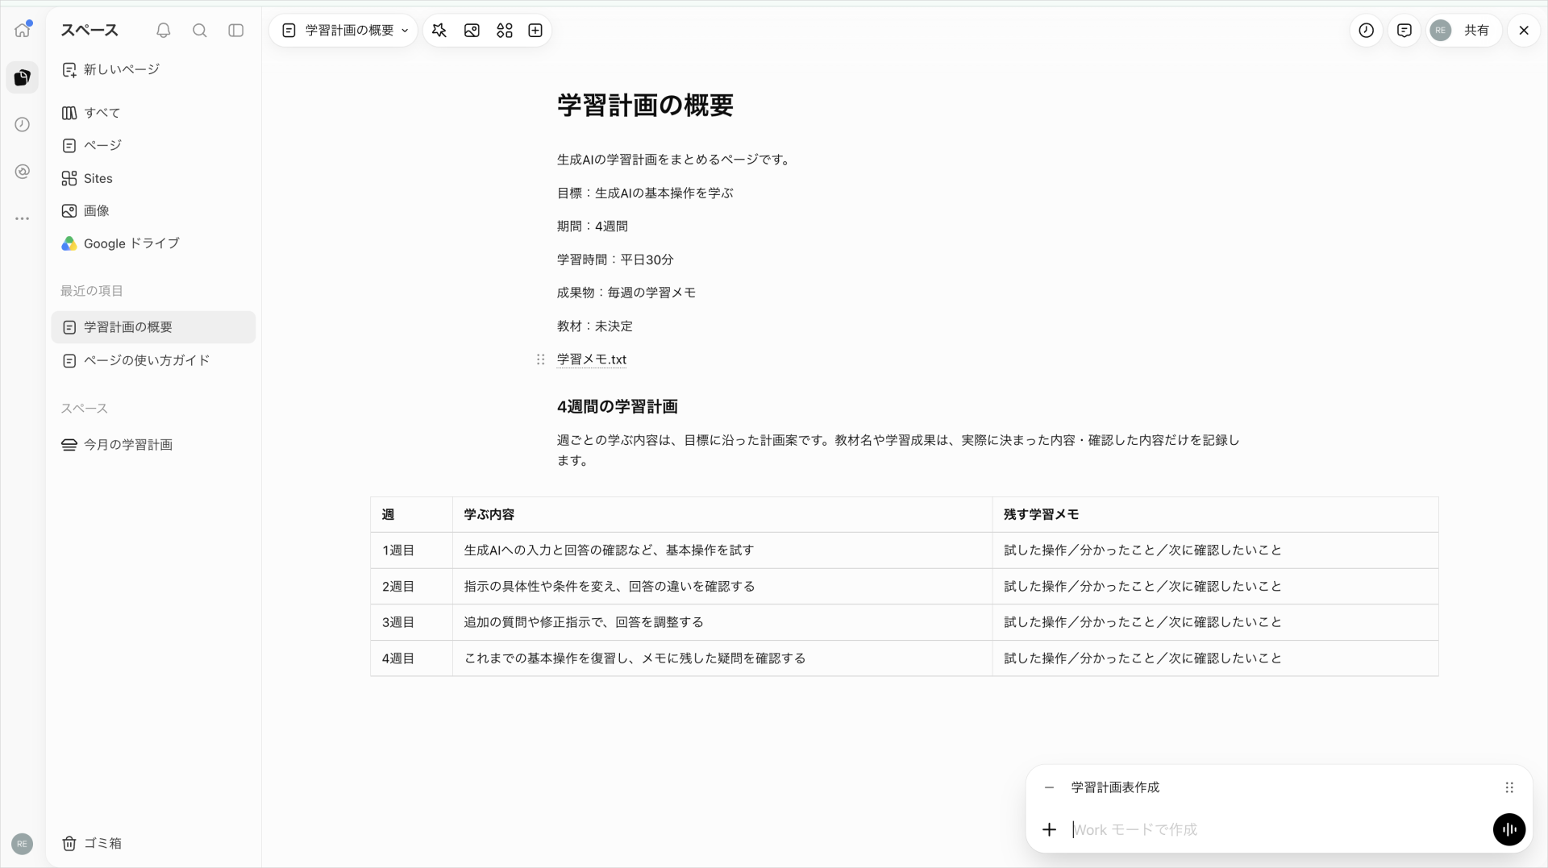Minimize the 学習計画表作成 chat panel

tap(1049, 787)
